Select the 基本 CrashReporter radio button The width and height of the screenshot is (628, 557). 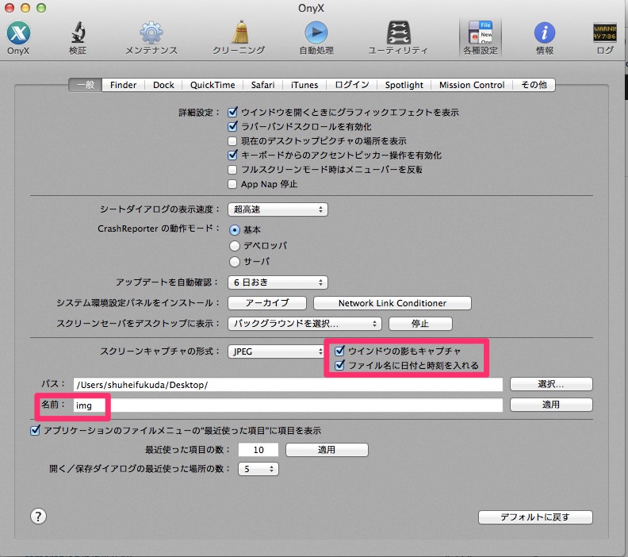coord(235,230)
